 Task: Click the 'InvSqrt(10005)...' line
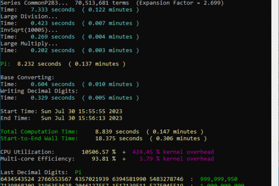point(29,30)
